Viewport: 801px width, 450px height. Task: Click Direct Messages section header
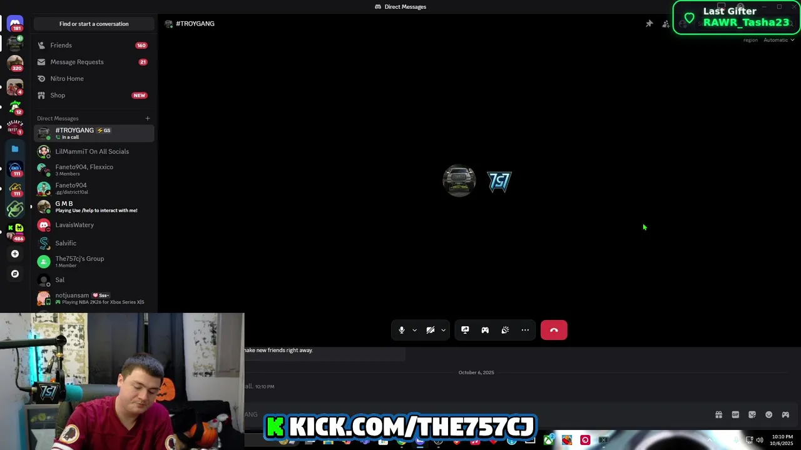(58, 118)
